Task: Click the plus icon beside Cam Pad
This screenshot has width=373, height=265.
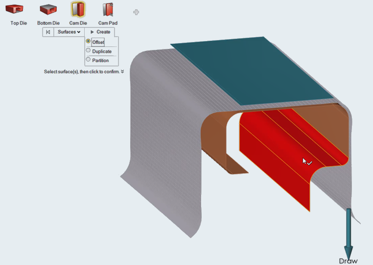Action: (x=136, y=12)
